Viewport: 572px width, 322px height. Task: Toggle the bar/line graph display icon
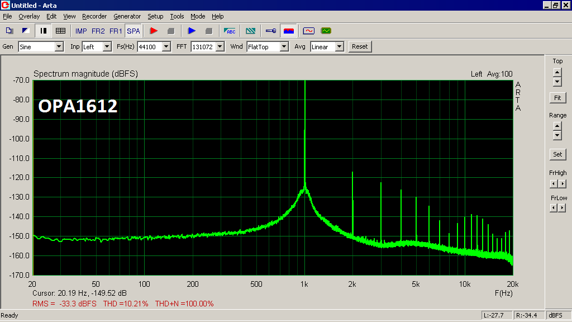coord(44,31)
